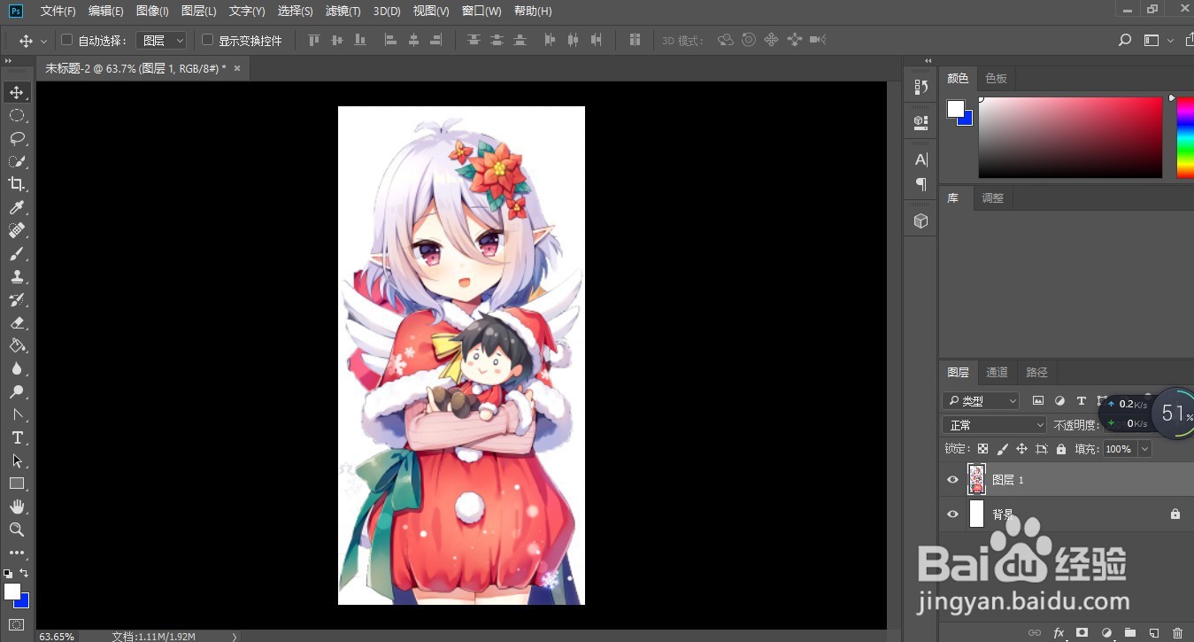Open the collapsed History panel icon
This screenshot has width=1194, height=642.
point(921,87)
